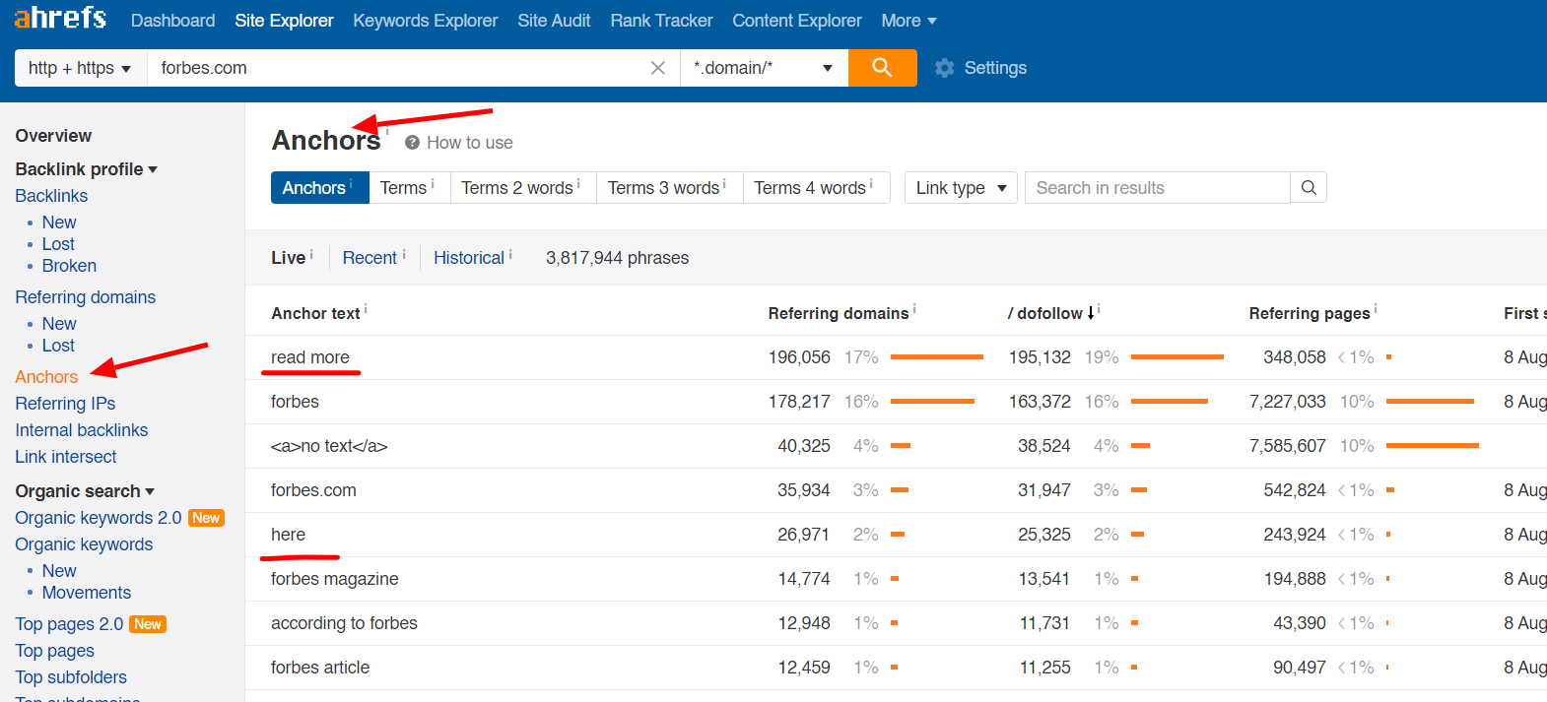Select the Live index view
The width and height of the screenshot is (1547, 702).
288,258
